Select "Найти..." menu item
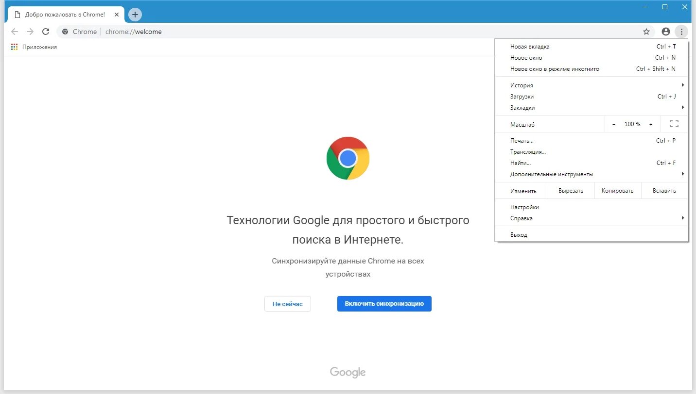Screen dimensions: 696x394 (592, 163)
